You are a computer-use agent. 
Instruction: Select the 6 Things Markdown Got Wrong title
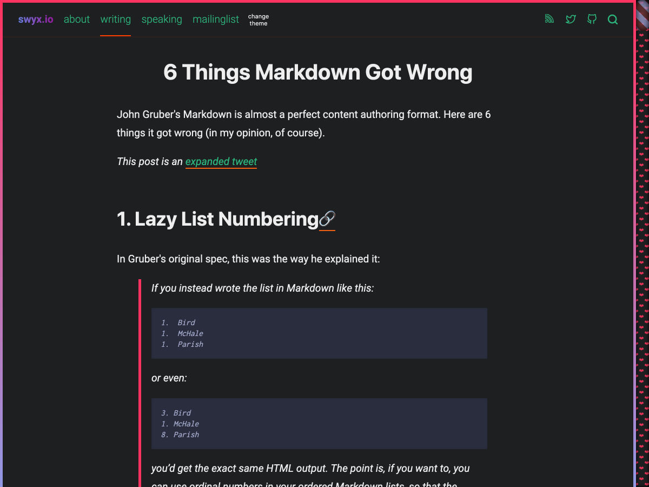coord(318,72)
